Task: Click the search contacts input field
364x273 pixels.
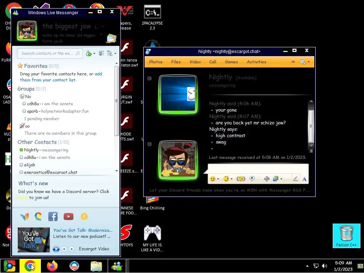Action: click(x=49, y=53)
